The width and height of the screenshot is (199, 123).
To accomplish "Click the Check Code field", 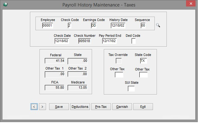I will (70, 26).
